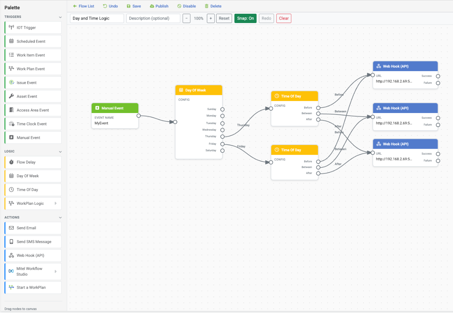Screen dimensions: 453x313
Task: Expand the Mitel Workflow Studio submenu arrow
Action: pos(56,271)
